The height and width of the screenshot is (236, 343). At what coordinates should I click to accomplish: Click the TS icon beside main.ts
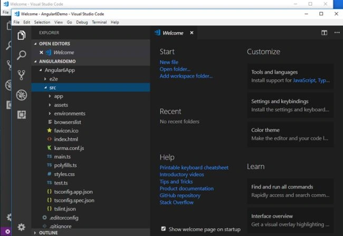[x=50, y=156]
